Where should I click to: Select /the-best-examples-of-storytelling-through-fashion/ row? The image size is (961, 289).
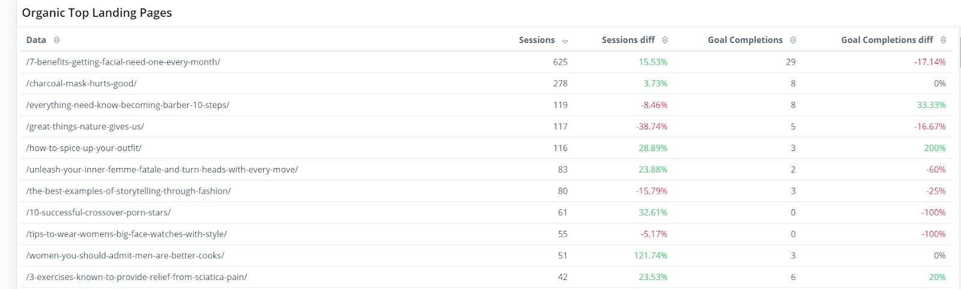pos(487,191)
